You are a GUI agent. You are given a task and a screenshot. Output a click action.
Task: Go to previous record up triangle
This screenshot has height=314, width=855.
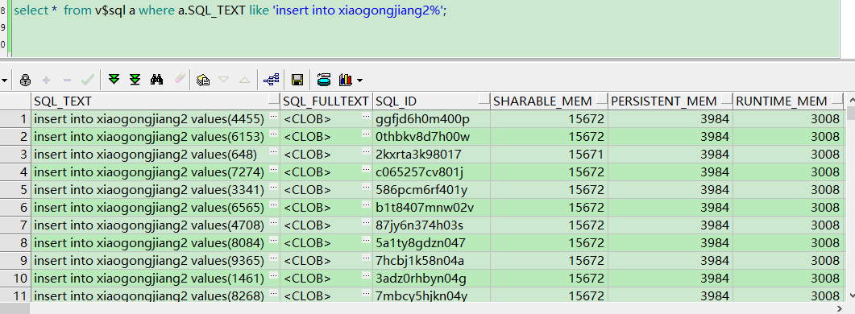pos(244,81)
